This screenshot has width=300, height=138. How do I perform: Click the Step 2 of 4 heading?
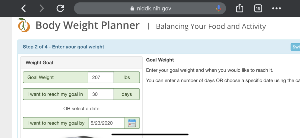click(63, 47)
